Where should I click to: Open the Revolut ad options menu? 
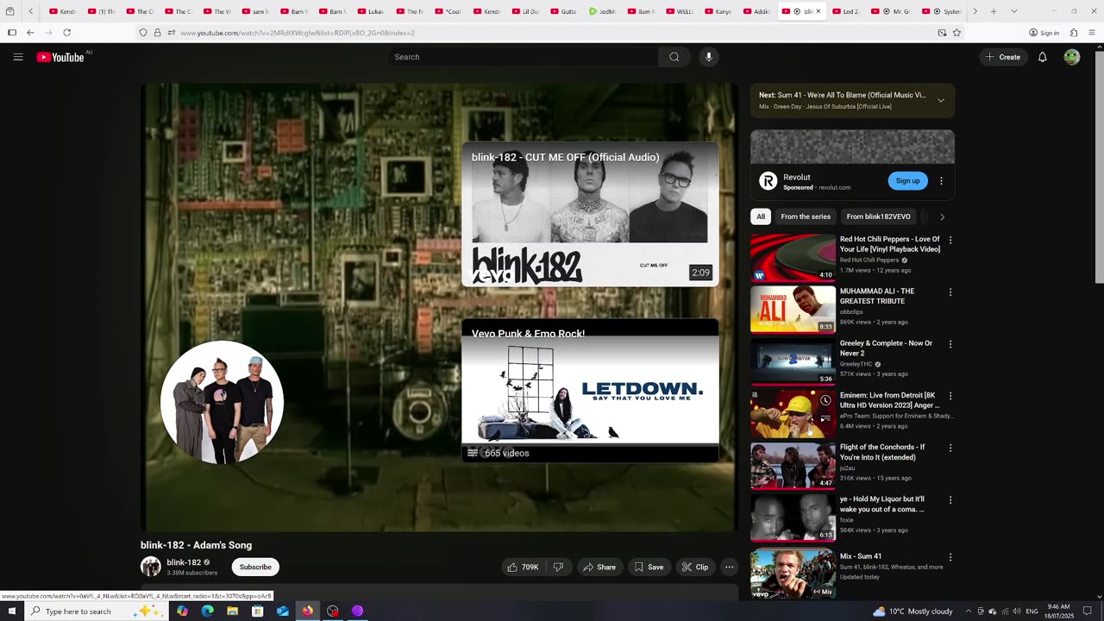coord(941,181)
